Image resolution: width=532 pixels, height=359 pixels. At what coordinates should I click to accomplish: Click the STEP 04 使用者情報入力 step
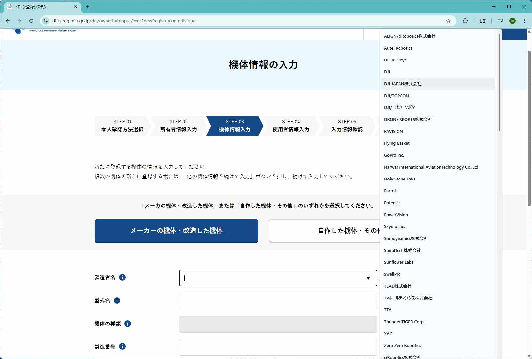tap(291, 126)
